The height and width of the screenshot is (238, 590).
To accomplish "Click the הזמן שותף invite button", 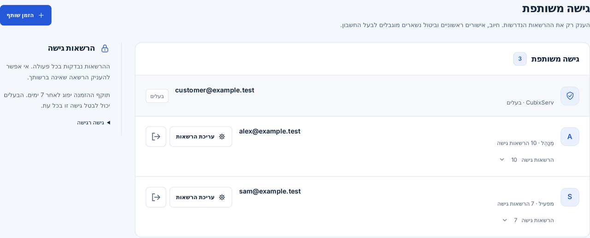I will 25,15.
